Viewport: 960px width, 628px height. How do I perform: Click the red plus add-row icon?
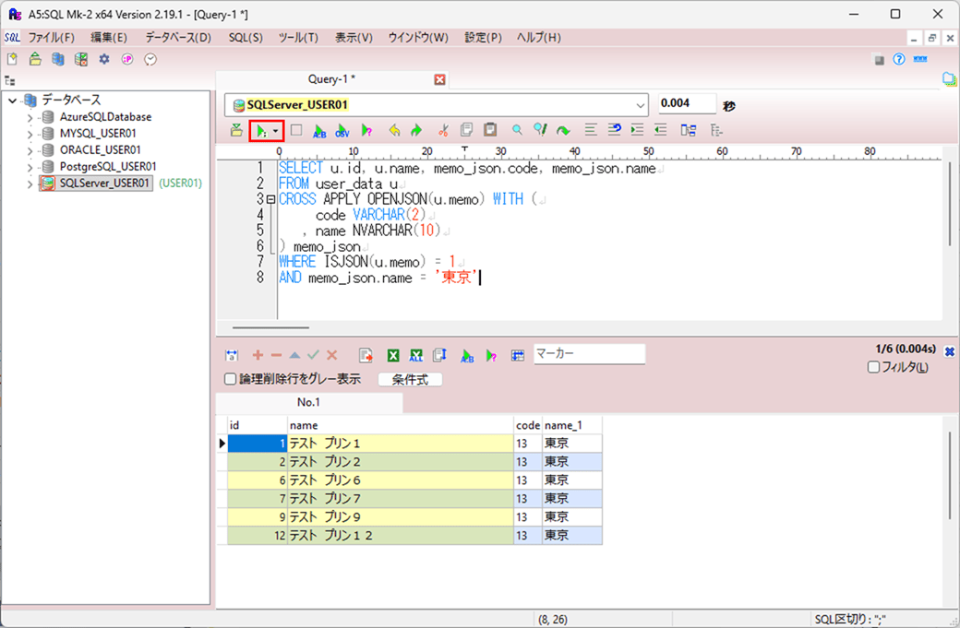click(258, 355)
